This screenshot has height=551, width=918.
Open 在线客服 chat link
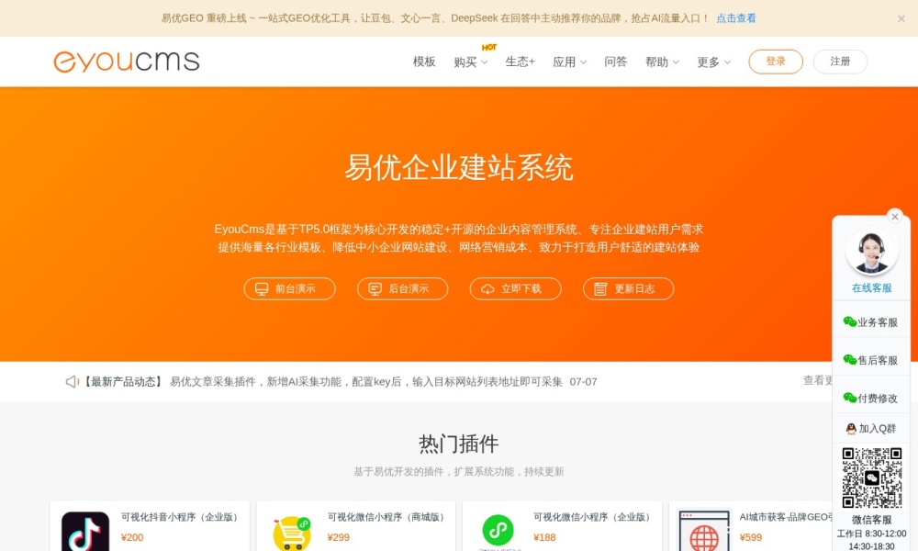click(871, 288)
